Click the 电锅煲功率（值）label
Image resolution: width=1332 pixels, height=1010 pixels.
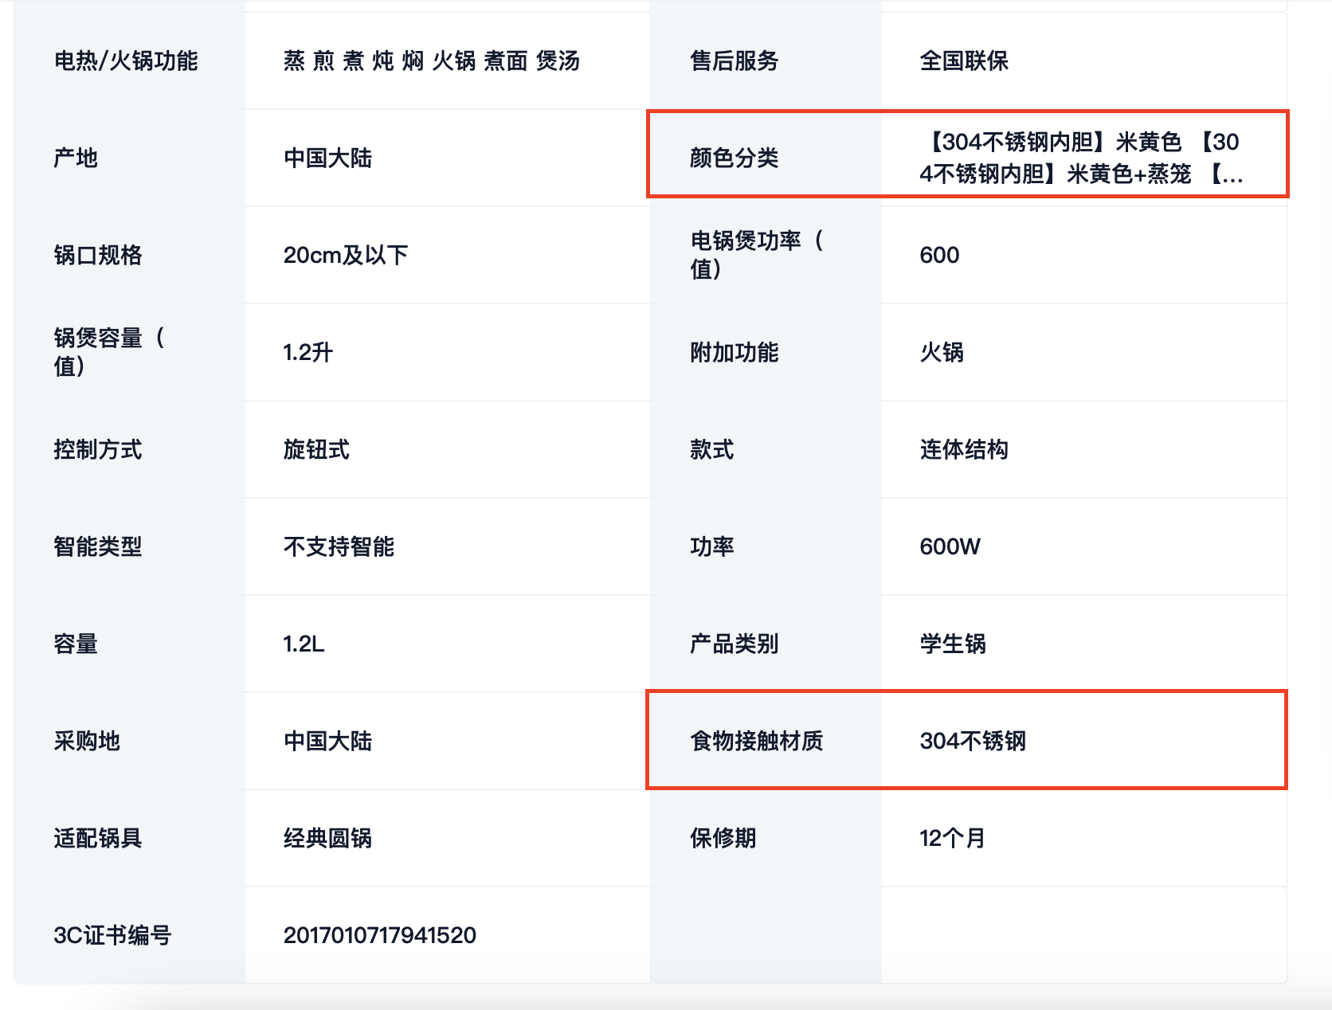pyautogui.click(x=757, y=255)
